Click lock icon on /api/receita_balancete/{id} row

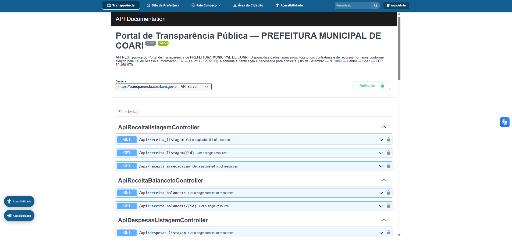click(389, 206)
